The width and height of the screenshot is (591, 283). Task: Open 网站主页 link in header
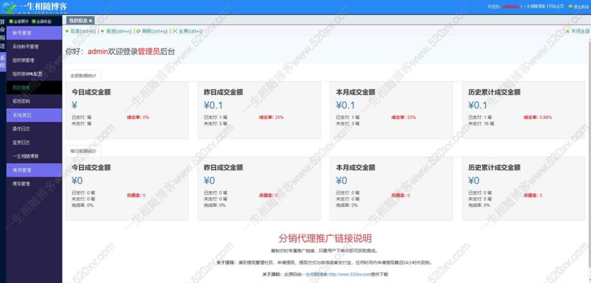point(557,6)
